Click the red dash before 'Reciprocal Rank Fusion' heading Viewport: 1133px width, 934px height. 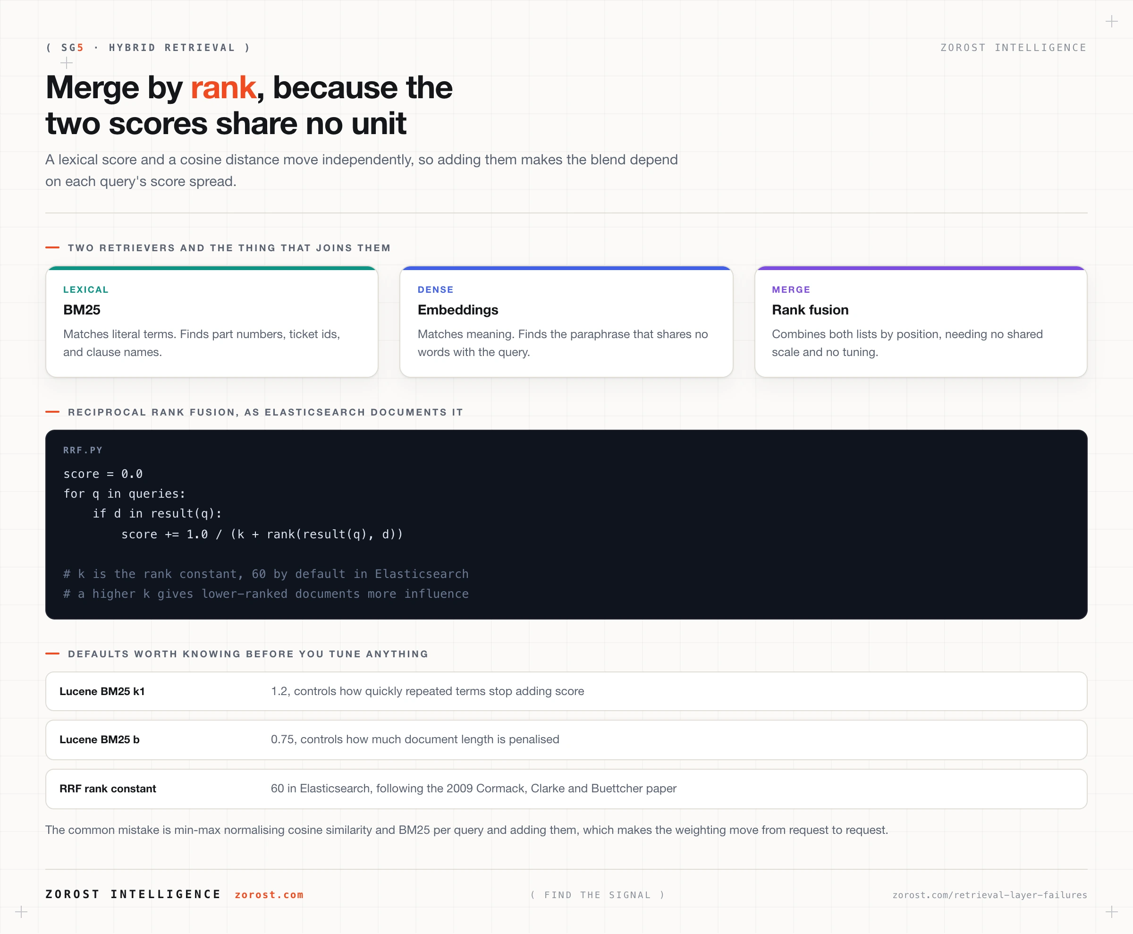coord(52,412)
